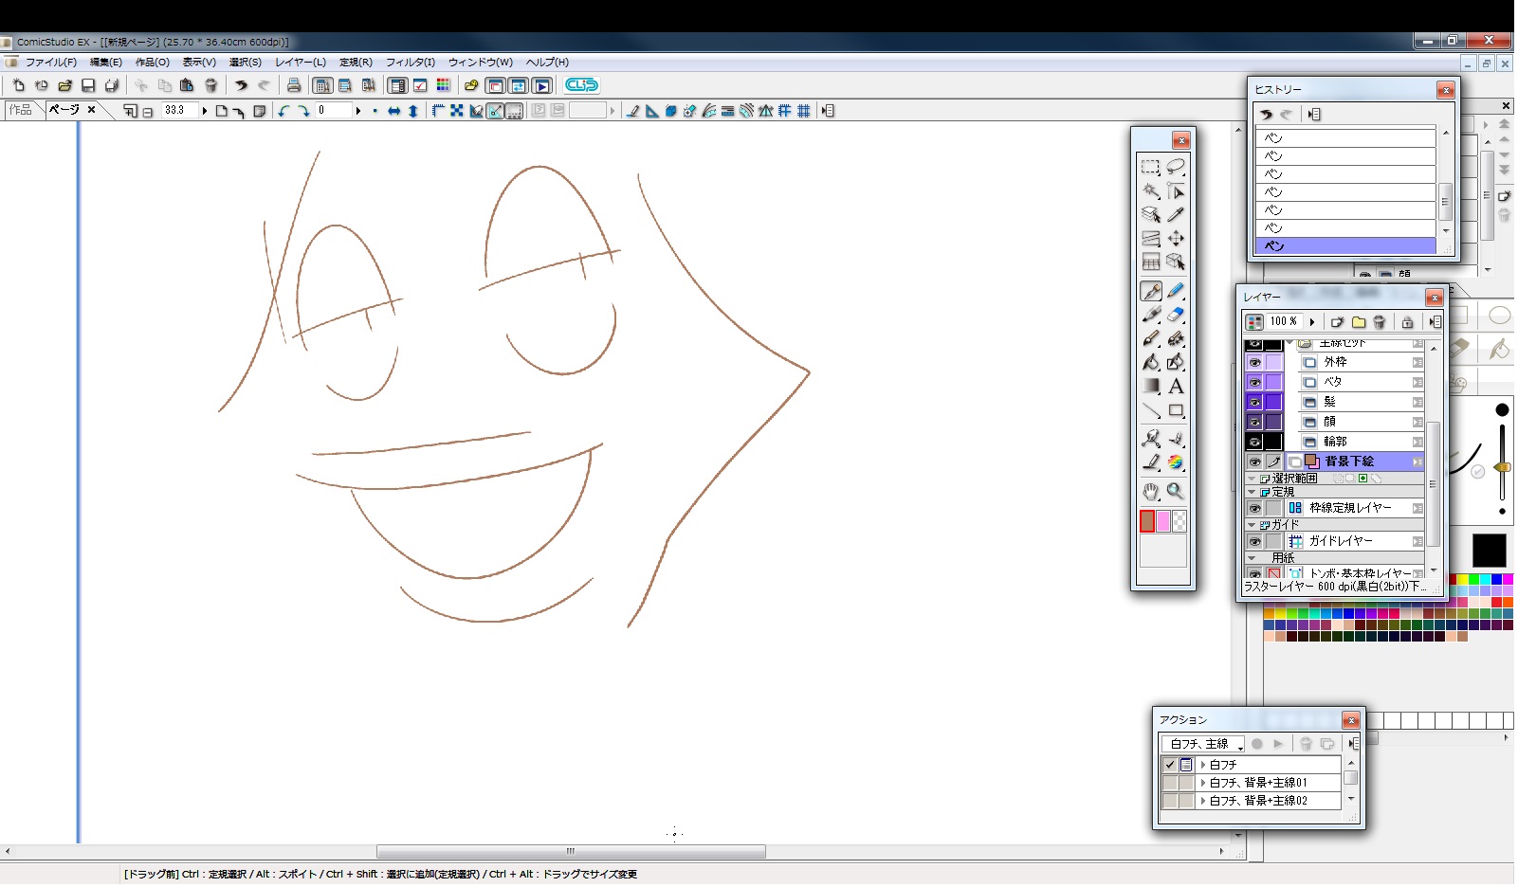This screenshot has height=887, width=1518.
Task: Choose the eraser tool
Action: [1176, 315]
